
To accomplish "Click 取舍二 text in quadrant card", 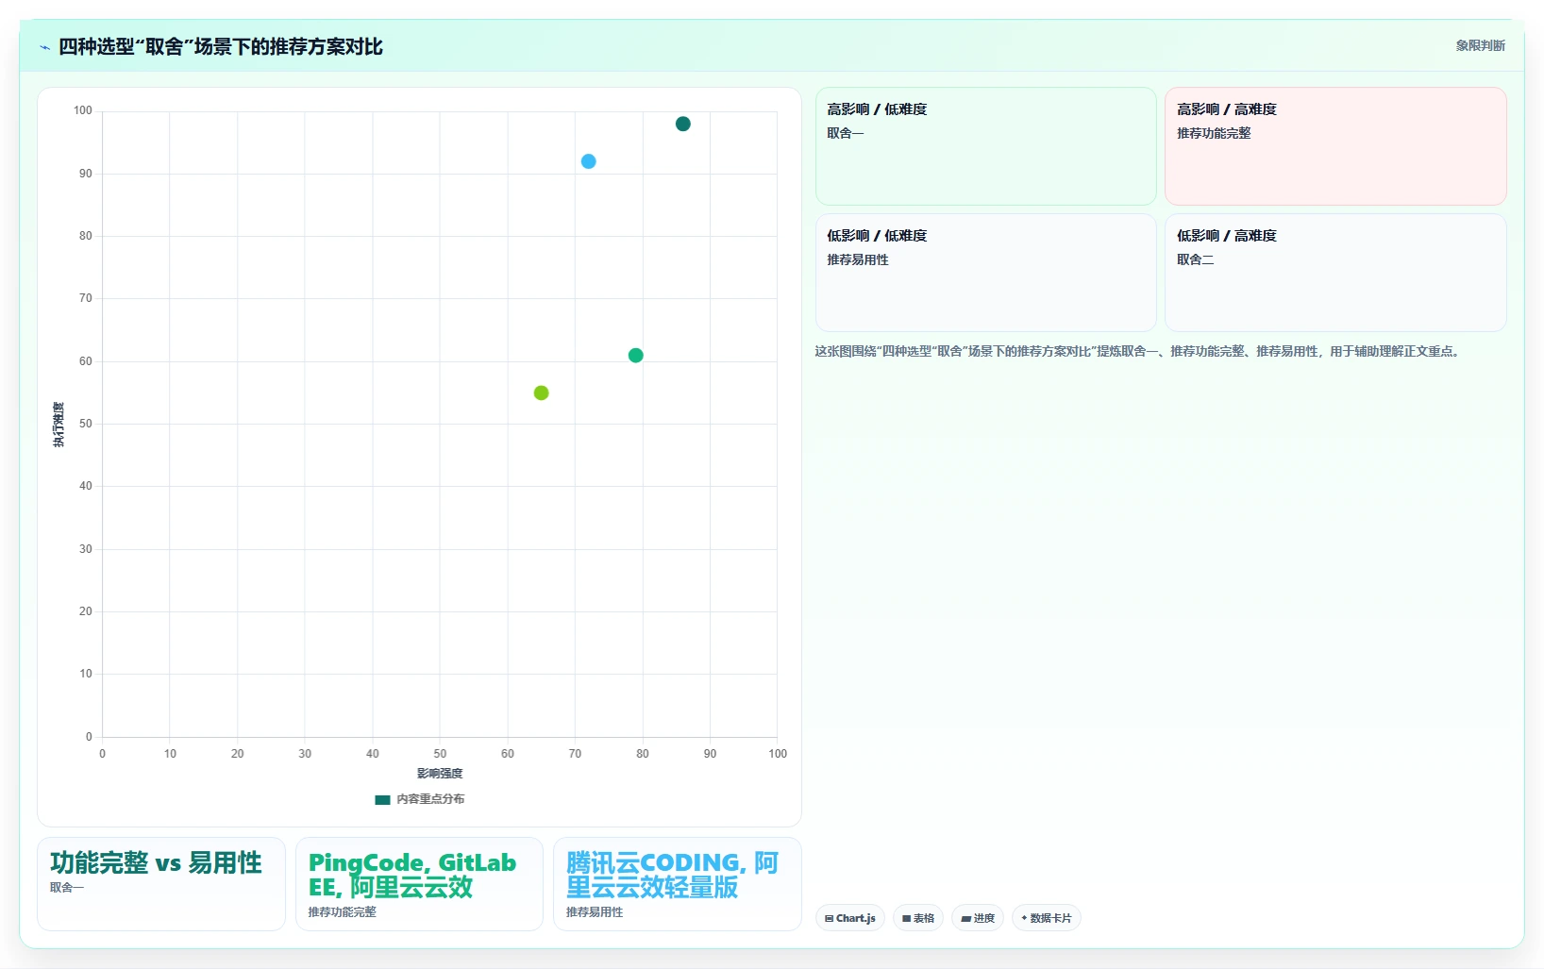I will (1195, 259).
